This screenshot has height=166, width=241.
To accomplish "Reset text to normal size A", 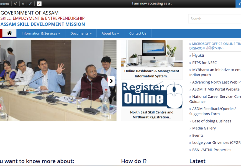I will [x=23, y=4].
